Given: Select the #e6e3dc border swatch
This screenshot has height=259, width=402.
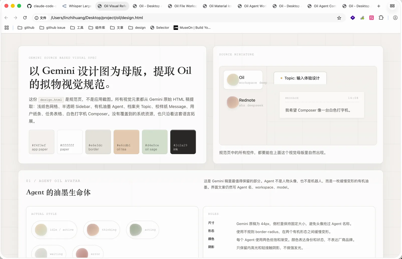Looking at the screenshot, I should coord(98,142).
